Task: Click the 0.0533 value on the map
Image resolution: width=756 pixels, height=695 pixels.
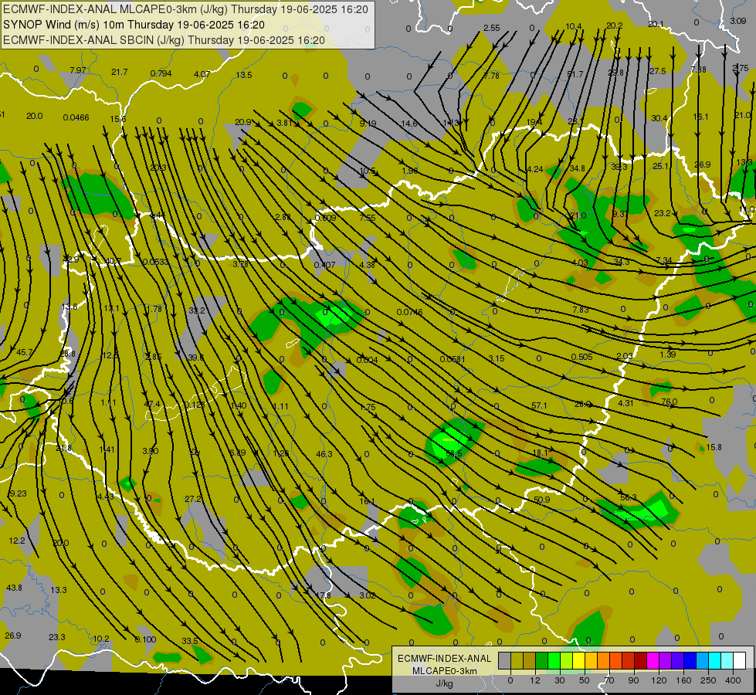Action: pyautogui.click(x=156, y=262)
